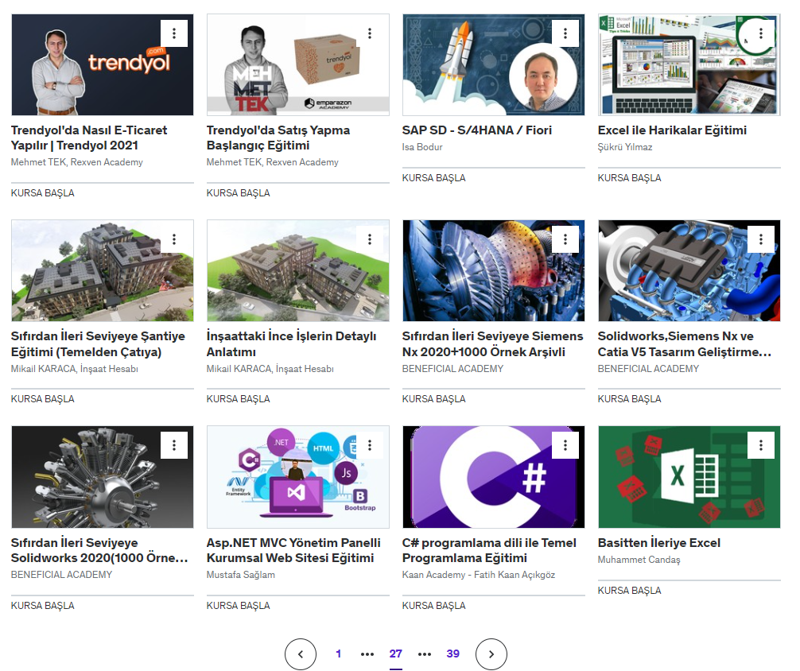Click instructor name Isa Bodur
Viewport: 800px width, 671px height.
pyautogui.click(x=422, y=147)
